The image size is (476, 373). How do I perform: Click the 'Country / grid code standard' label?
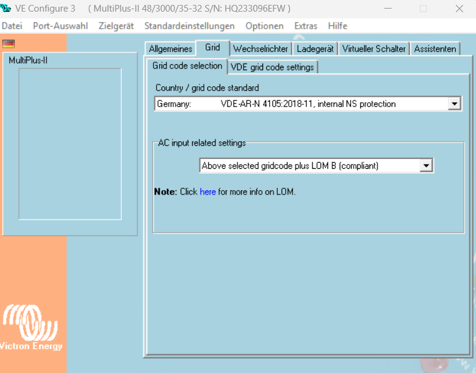207,88
